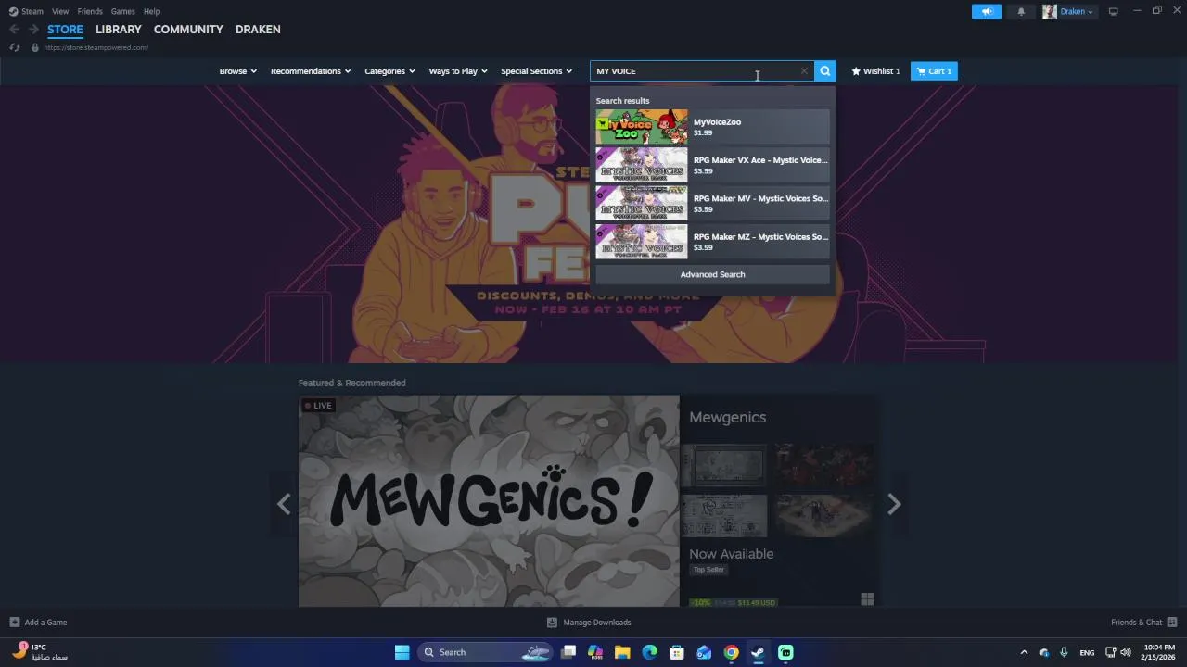Screen dimensions: 1187x667
Task: Open Manage Downloads
Action: click(589, 623)
